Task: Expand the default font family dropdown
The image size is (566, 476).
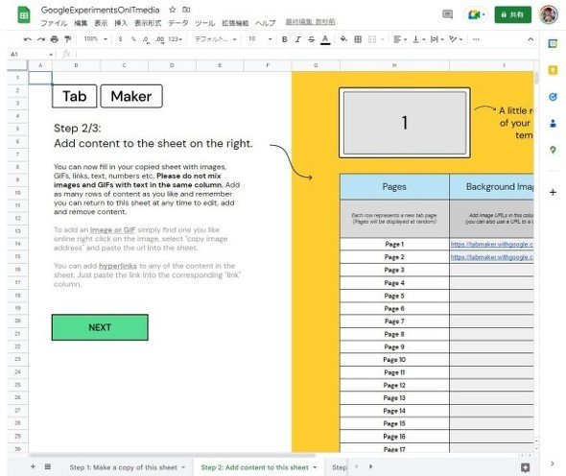Action: point(216,39)
